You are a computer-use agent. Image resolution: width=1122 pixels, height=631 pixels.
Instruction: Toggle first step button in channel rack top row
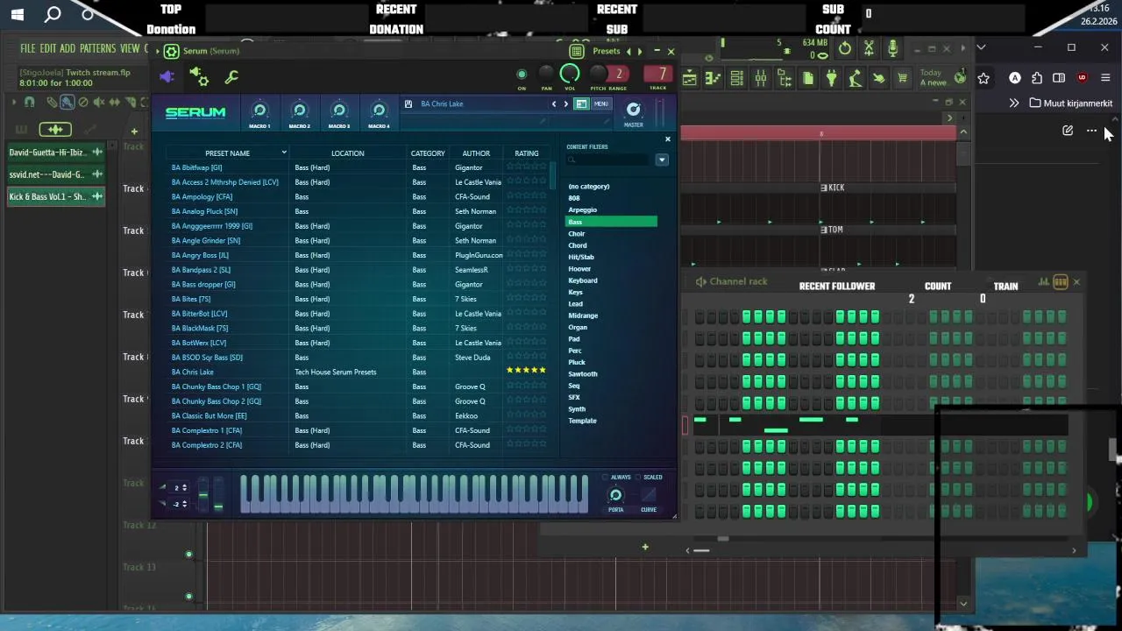pyautogui.click(x=699, y=316)
